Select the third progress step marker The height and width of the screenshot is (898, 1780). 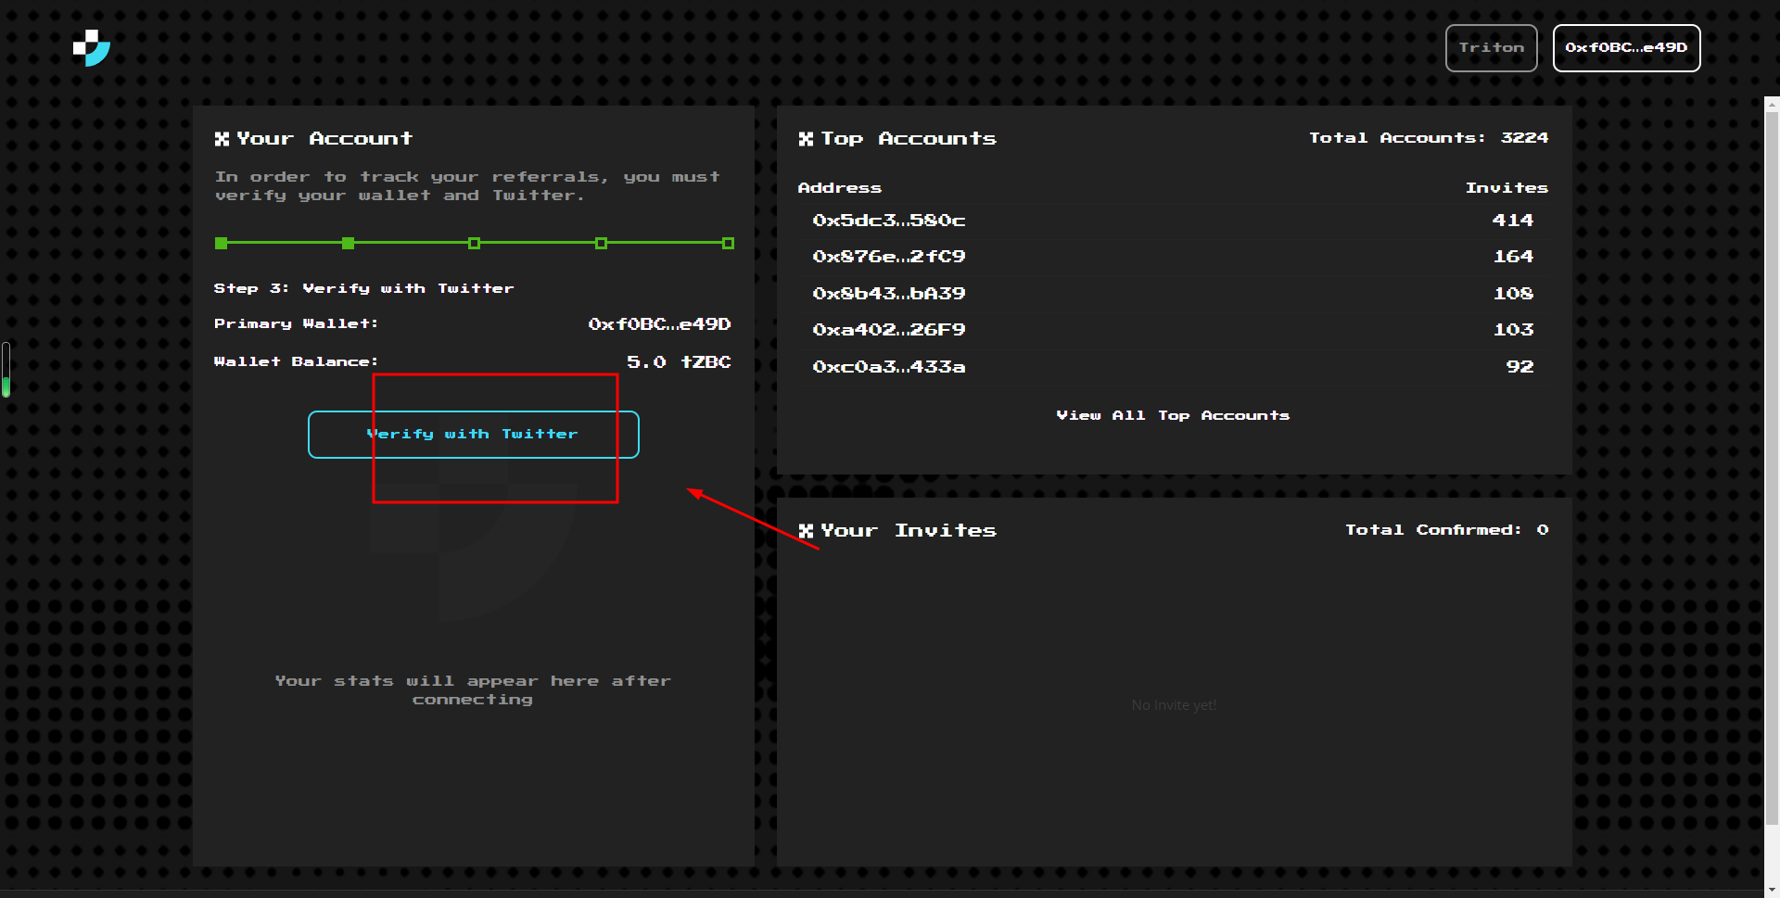(x=474, y=243)
